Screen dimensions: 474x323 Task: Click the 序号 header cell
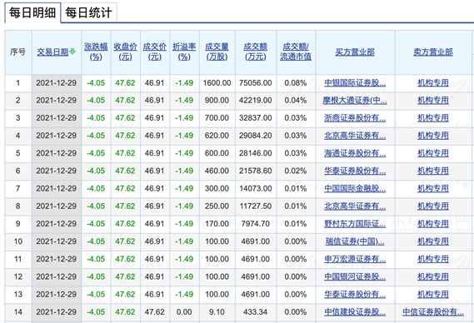[18, 52]
